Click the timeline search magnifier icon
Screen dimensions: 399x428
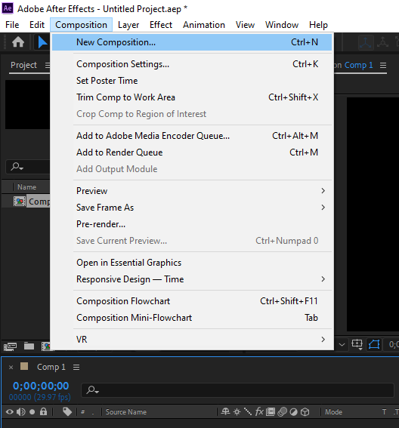tap(92, 390)
